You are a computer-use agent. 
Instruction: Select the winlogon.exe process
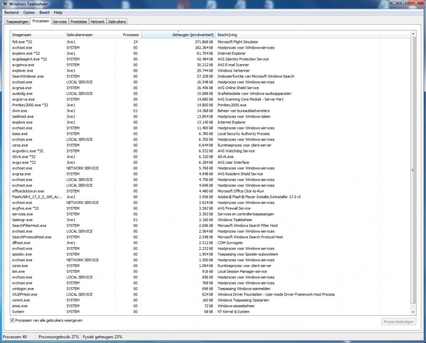(x=210, y=289)
